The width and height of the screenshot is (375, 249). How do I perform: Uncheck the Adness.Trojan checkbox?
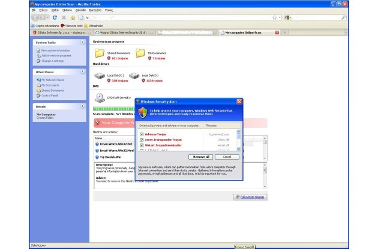(x=142, y=134)
